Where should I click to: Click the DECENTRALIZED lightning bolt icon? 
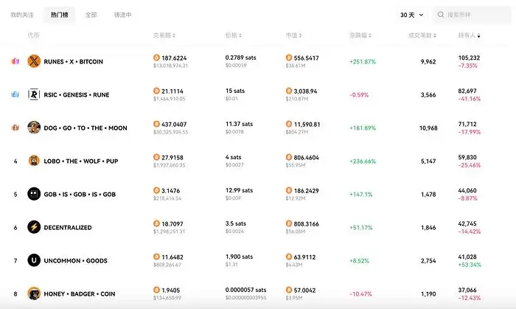click(33, 227)
